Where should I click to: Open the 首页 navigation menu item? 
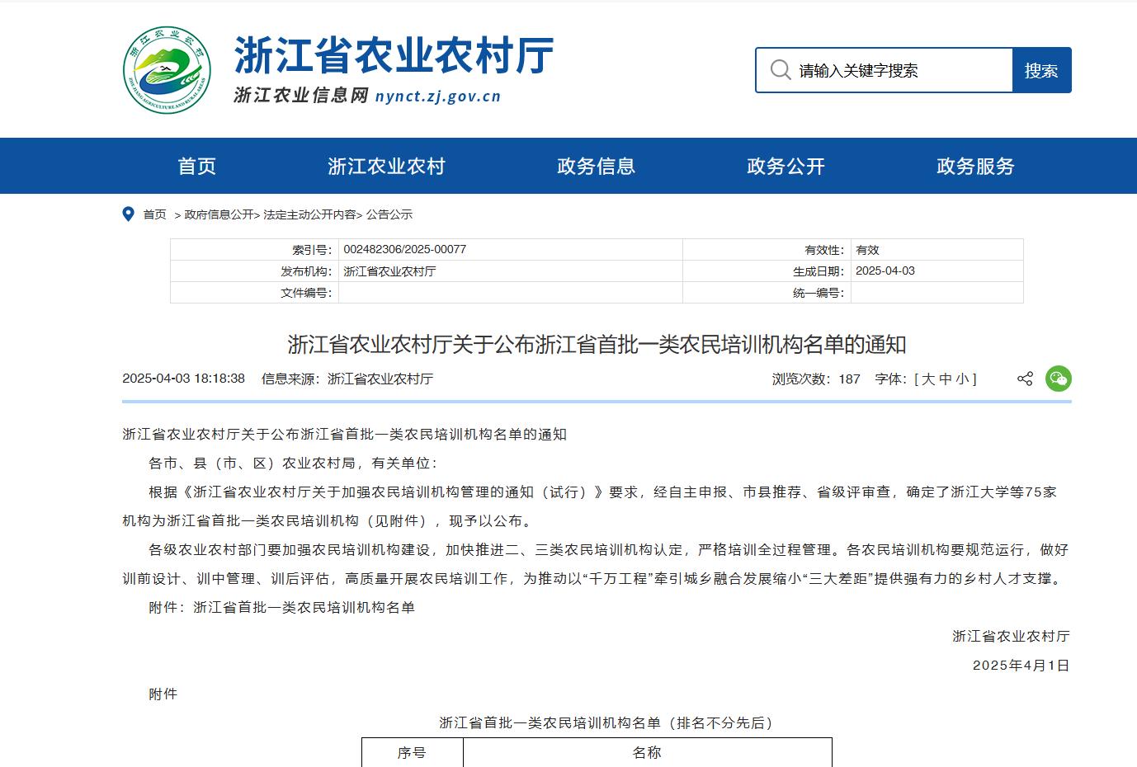click(197, 166)
